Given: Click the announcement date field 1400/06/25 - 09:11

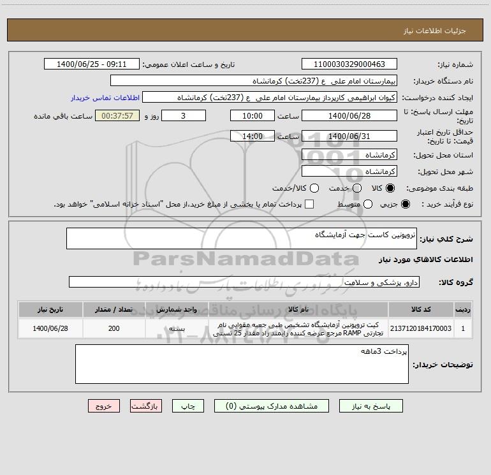Looking at the screenshot, I should point(92,64).
